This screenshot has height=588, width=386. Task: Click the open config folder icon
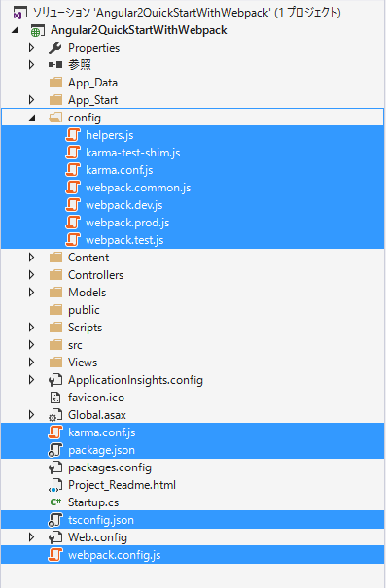55,118
